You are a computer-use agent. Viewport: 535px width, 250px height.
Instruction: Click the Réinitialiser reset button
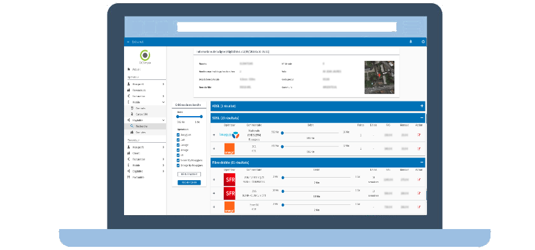click(189, 174)
